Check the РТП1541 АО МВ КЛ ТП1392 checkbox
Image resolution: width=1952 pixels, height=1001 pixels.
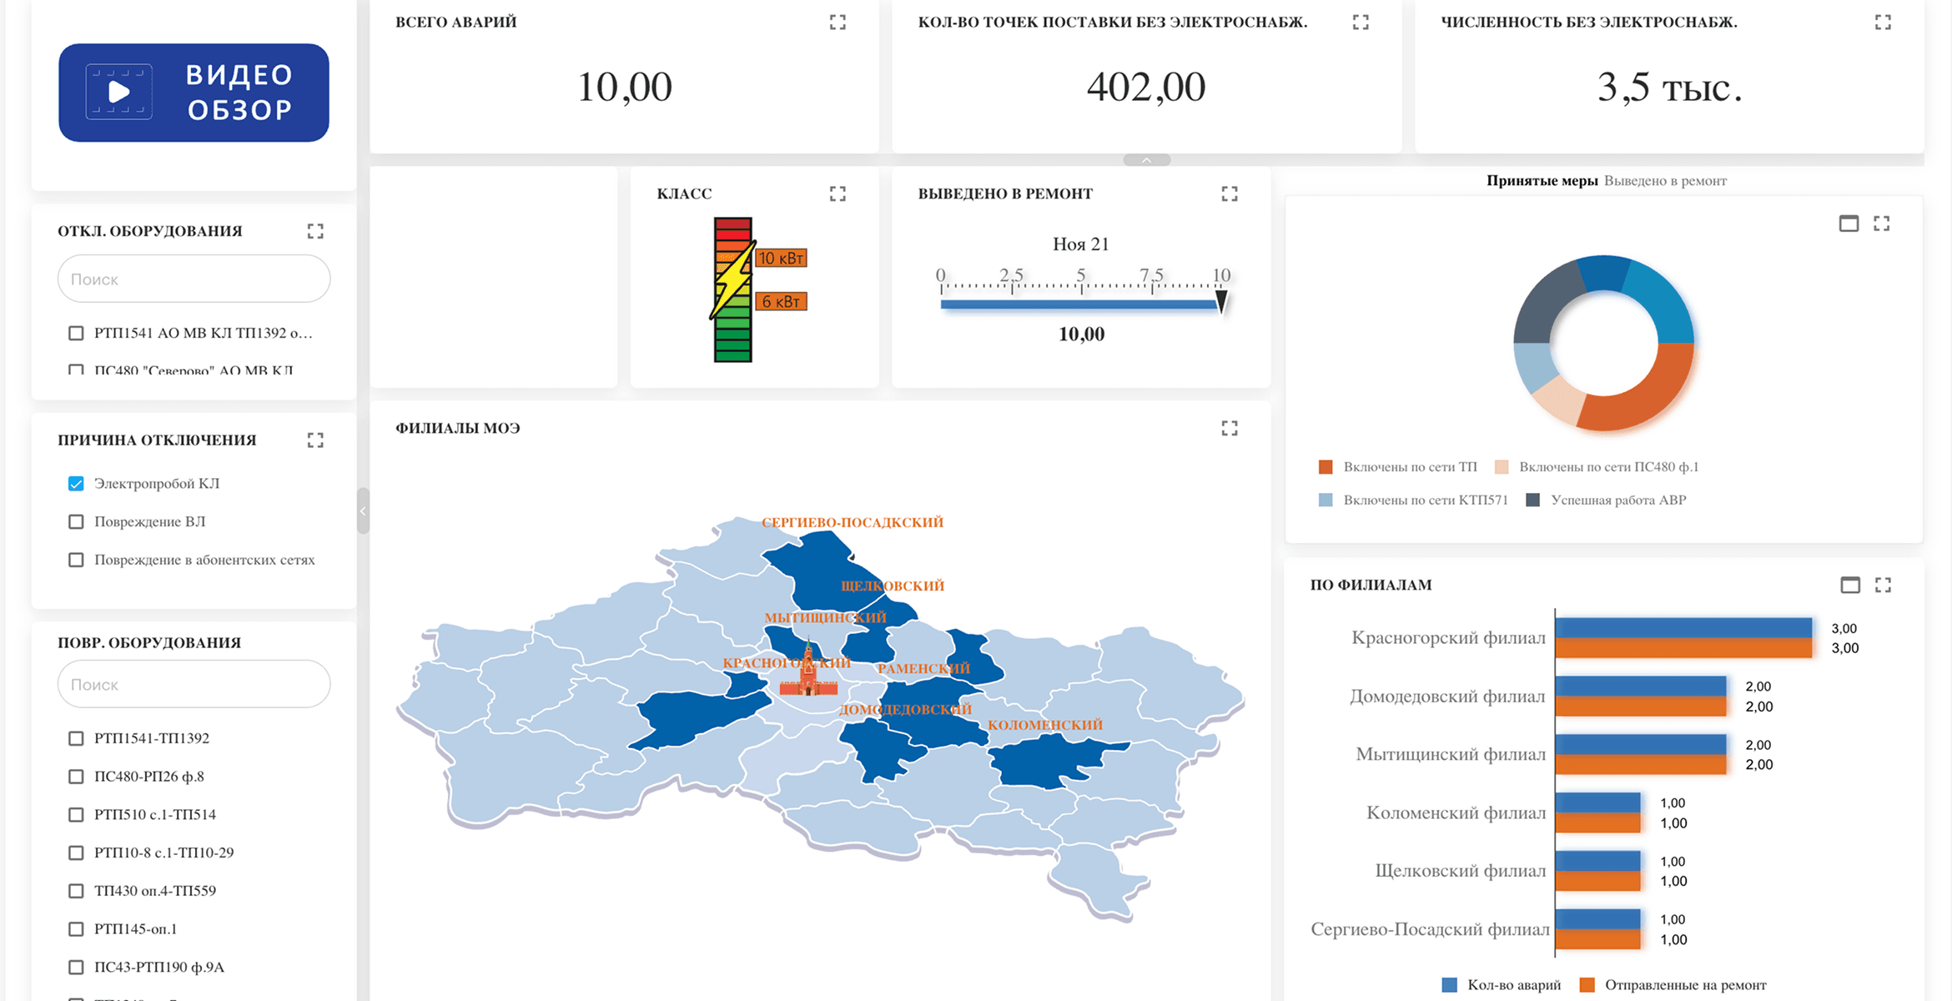76,334
